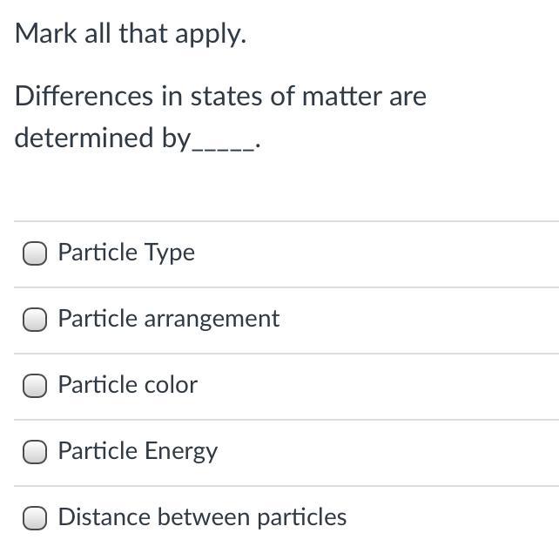Check the Particle Type checkbox
The image size is (559, 560).
(35, 253)
